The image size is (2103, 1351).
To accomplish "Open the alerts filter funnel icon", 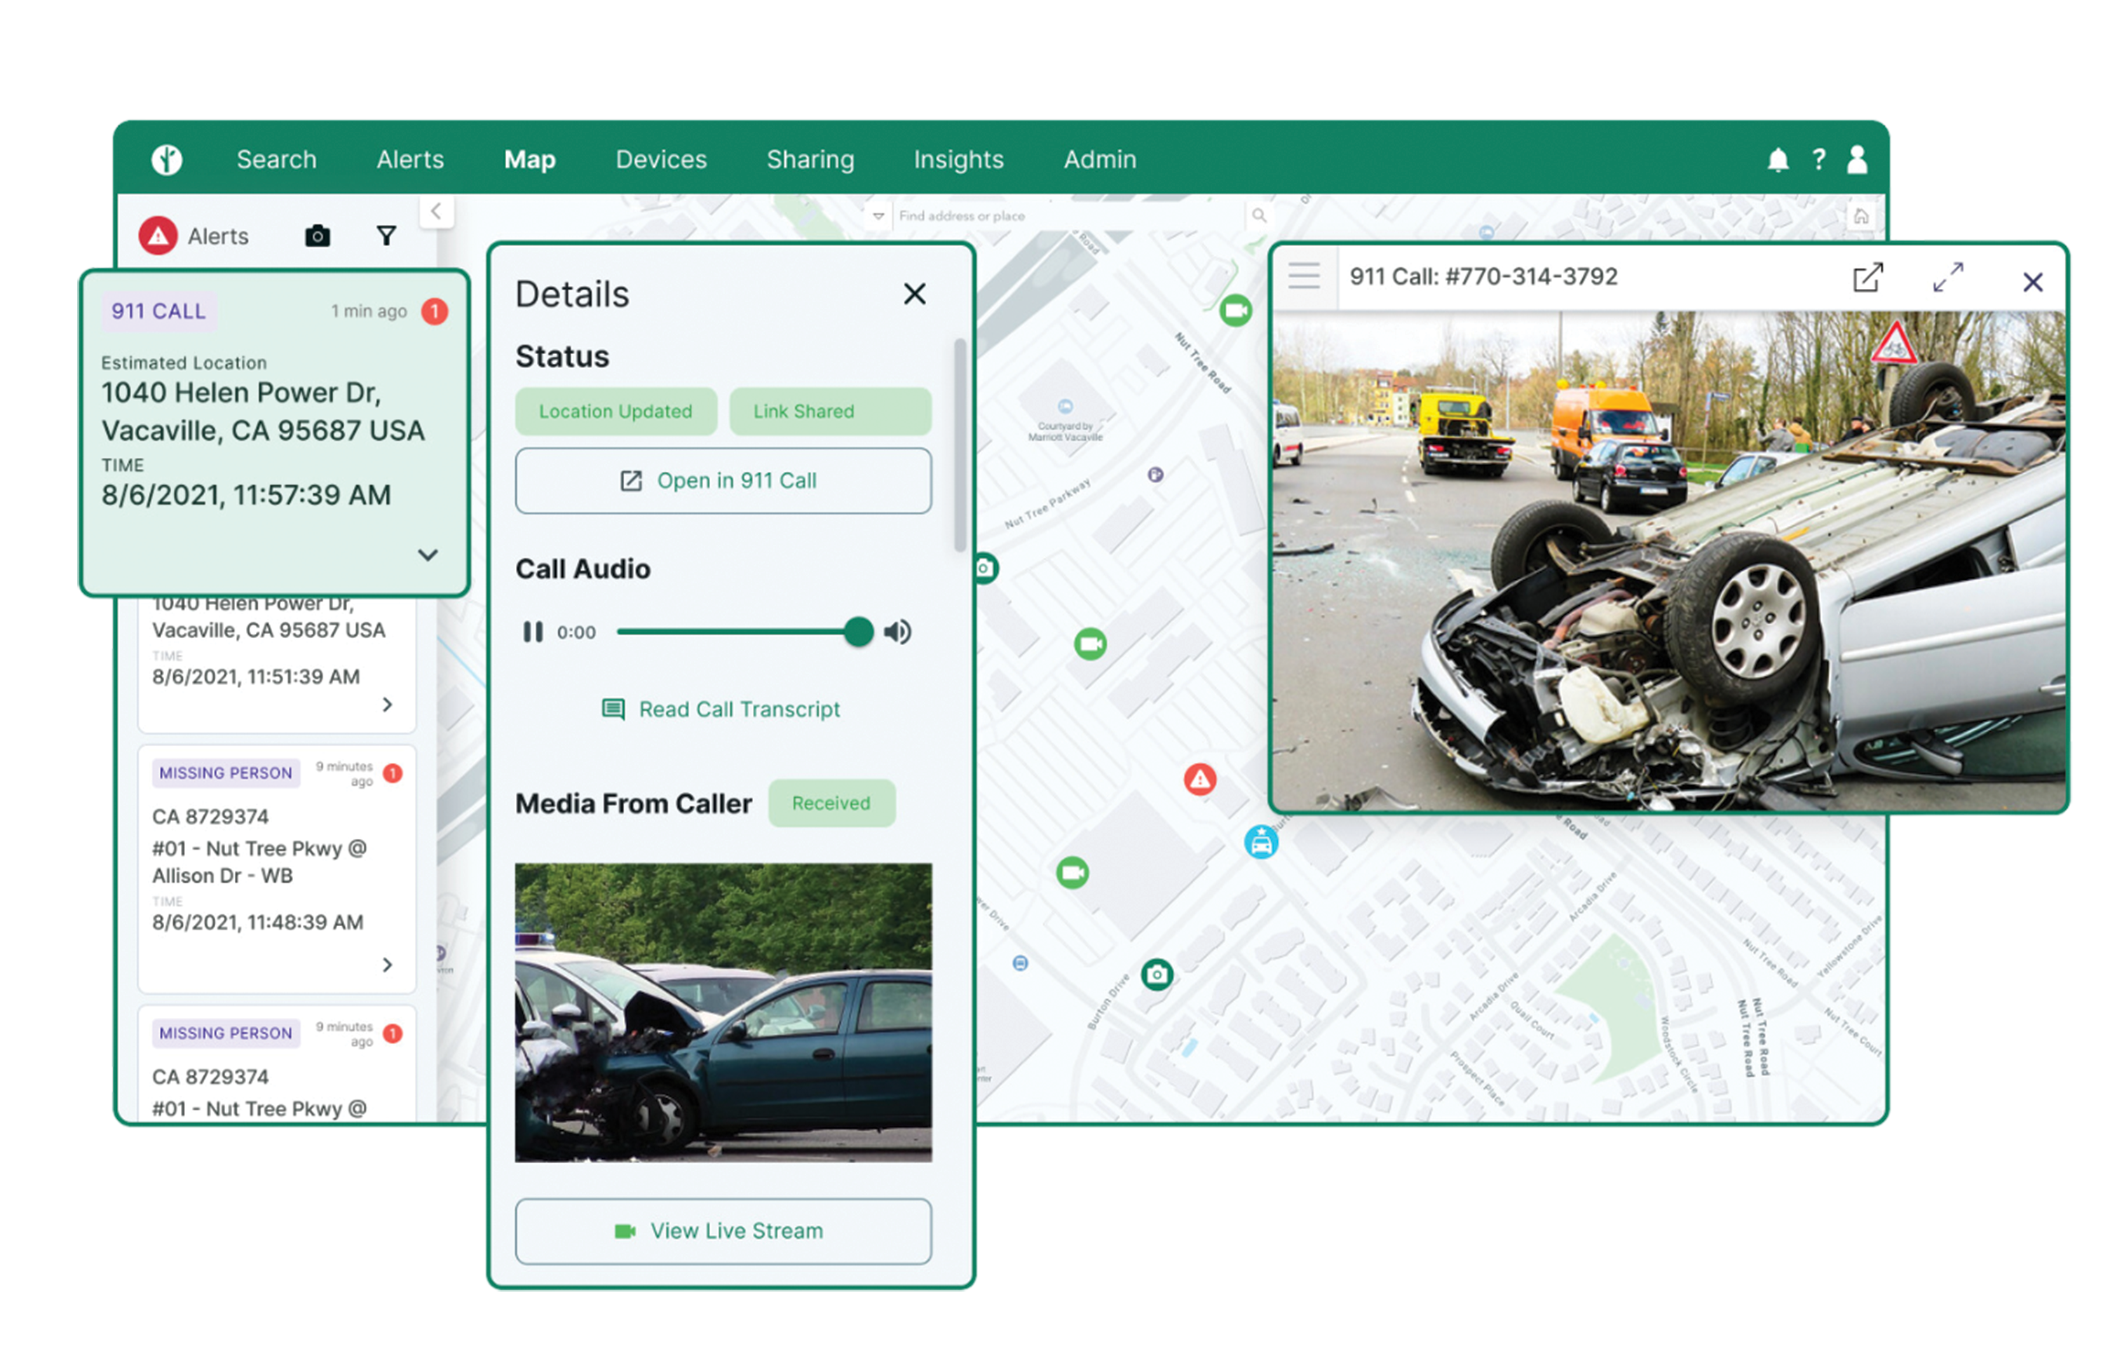I will 386,236.
